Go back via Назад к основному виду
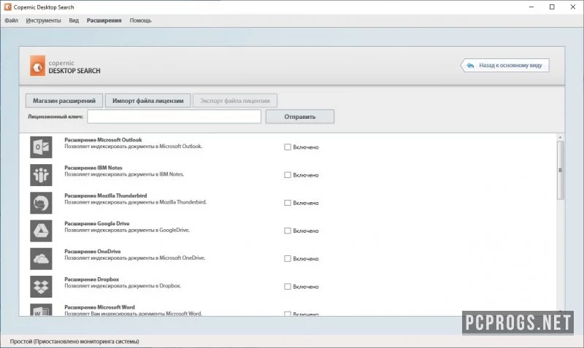The image size is (584, 348). pos(505,65)
